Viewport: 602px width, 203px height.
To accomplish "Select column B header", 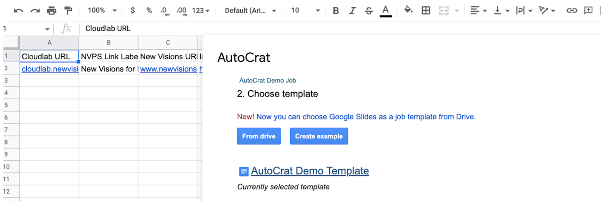I will pos(108,42).
